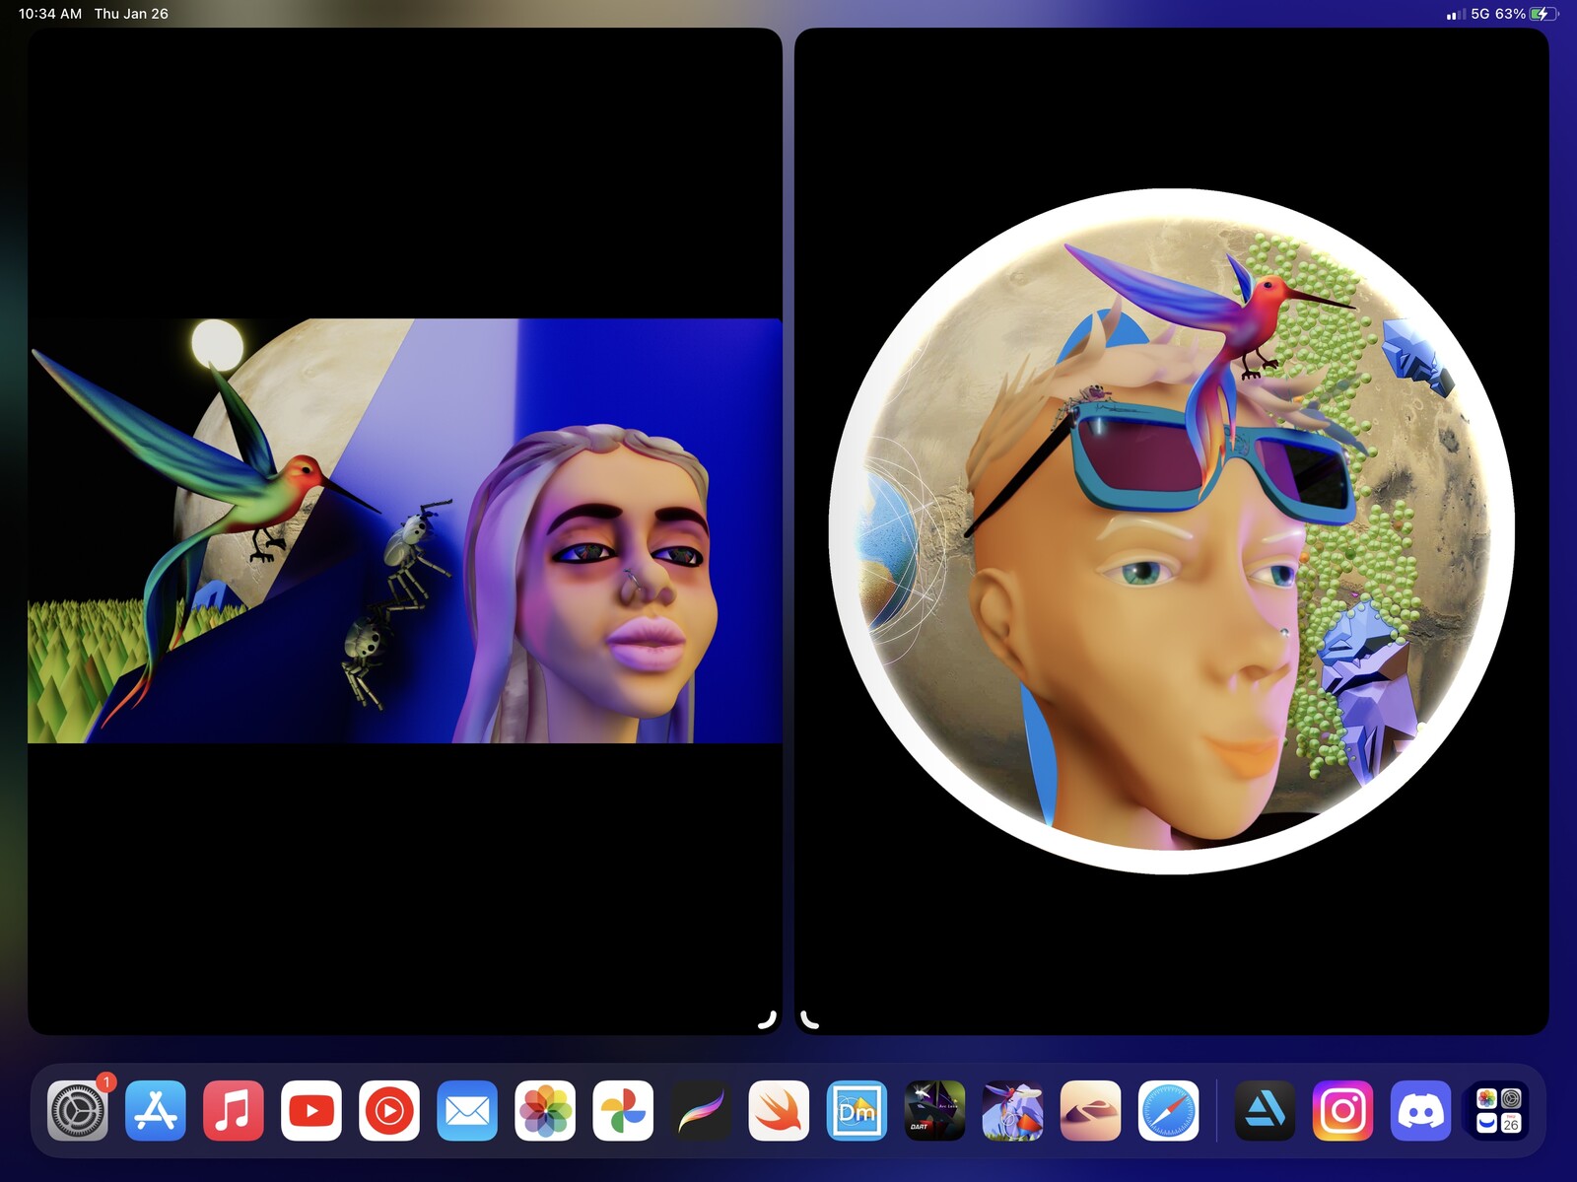
Task: Tap the date Thu Jan 26
Action: [x=131, y=14]
